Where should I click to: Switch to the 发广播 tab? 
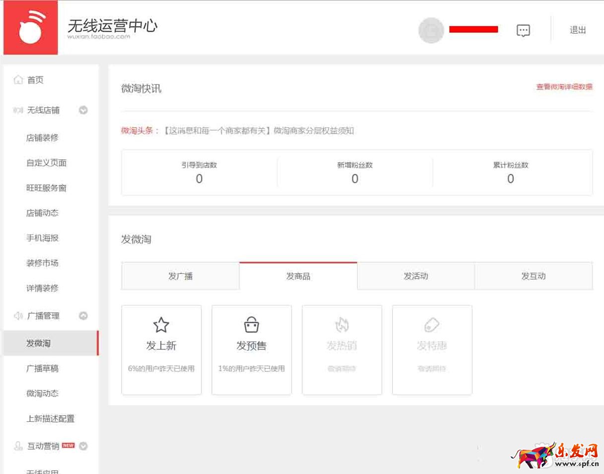coord(180,276)
